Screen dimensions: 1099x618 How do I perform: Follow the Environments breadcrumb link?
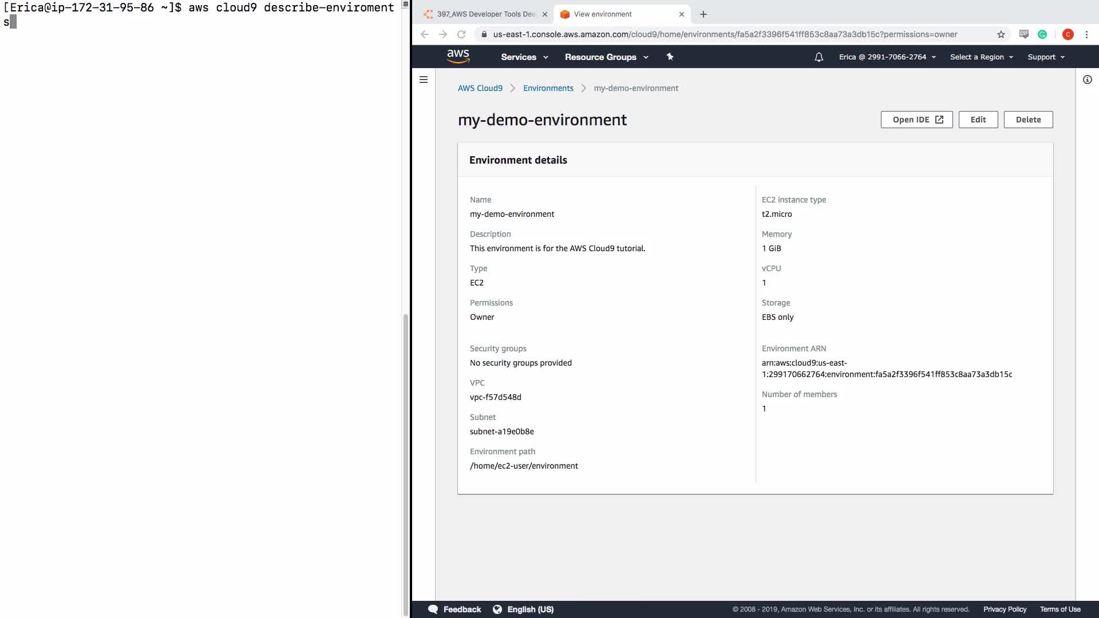tap(548, 88)
